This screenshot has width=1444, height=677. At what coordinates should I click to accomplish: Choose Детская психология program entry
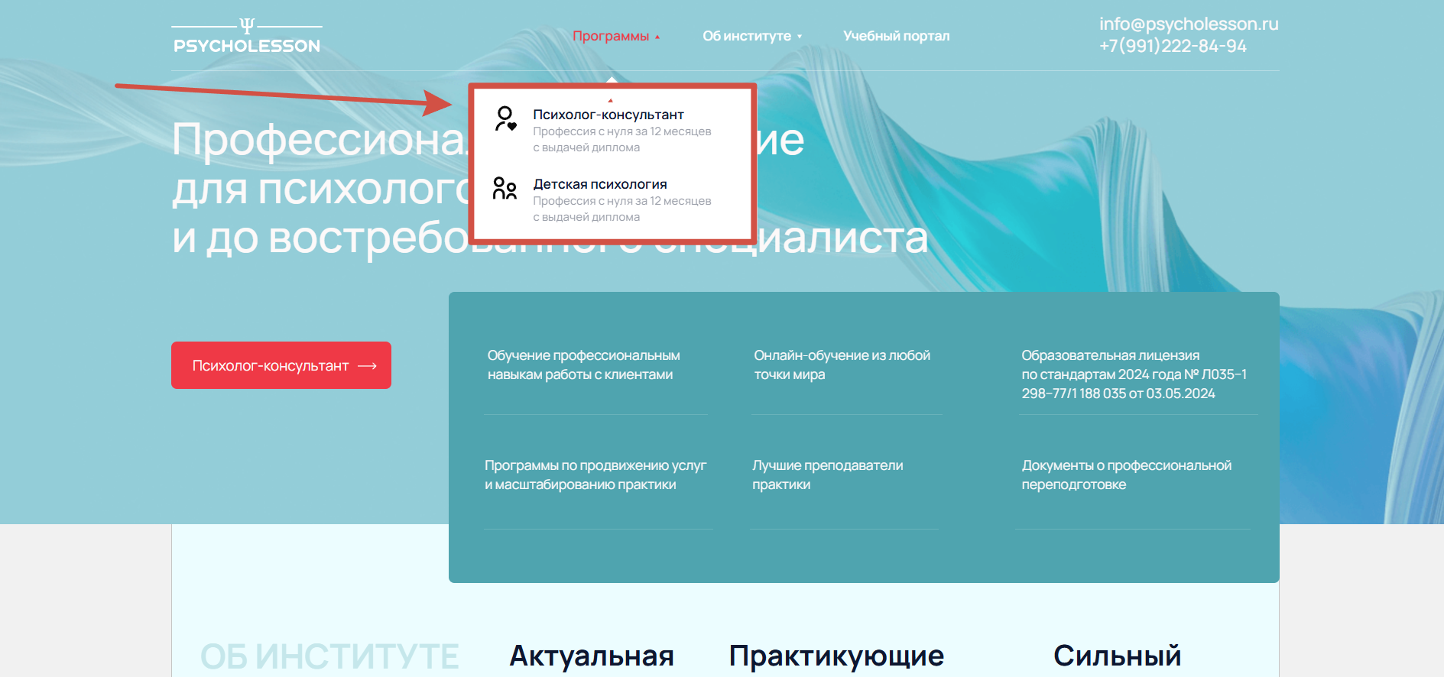tap(600, 184)
